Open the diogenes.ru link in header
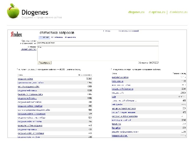Image resolution: width=193 pixels, height=144 pixels. pos(136,12)
